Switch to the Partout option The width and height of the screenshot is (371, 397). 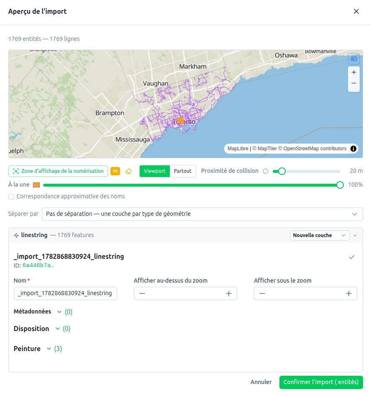tap(182, 171)
